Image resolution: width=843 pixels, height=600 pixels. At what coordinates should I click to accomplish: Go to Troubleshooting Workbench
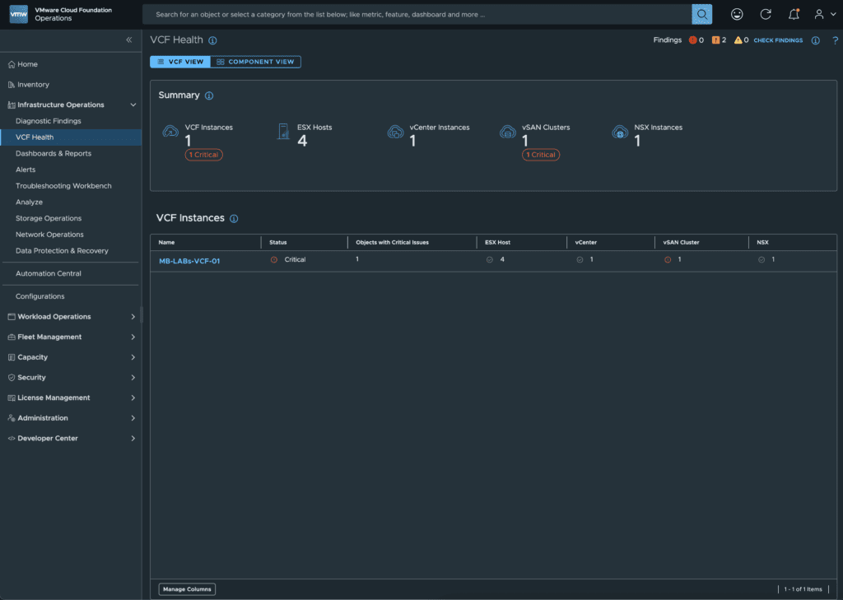[x=63, y=186]
